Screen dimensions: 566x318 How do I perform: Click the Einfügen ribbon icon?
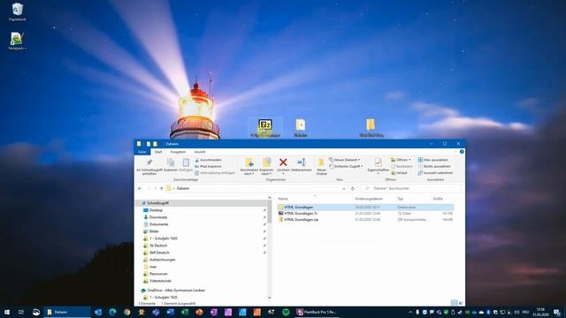click(186, 165)
